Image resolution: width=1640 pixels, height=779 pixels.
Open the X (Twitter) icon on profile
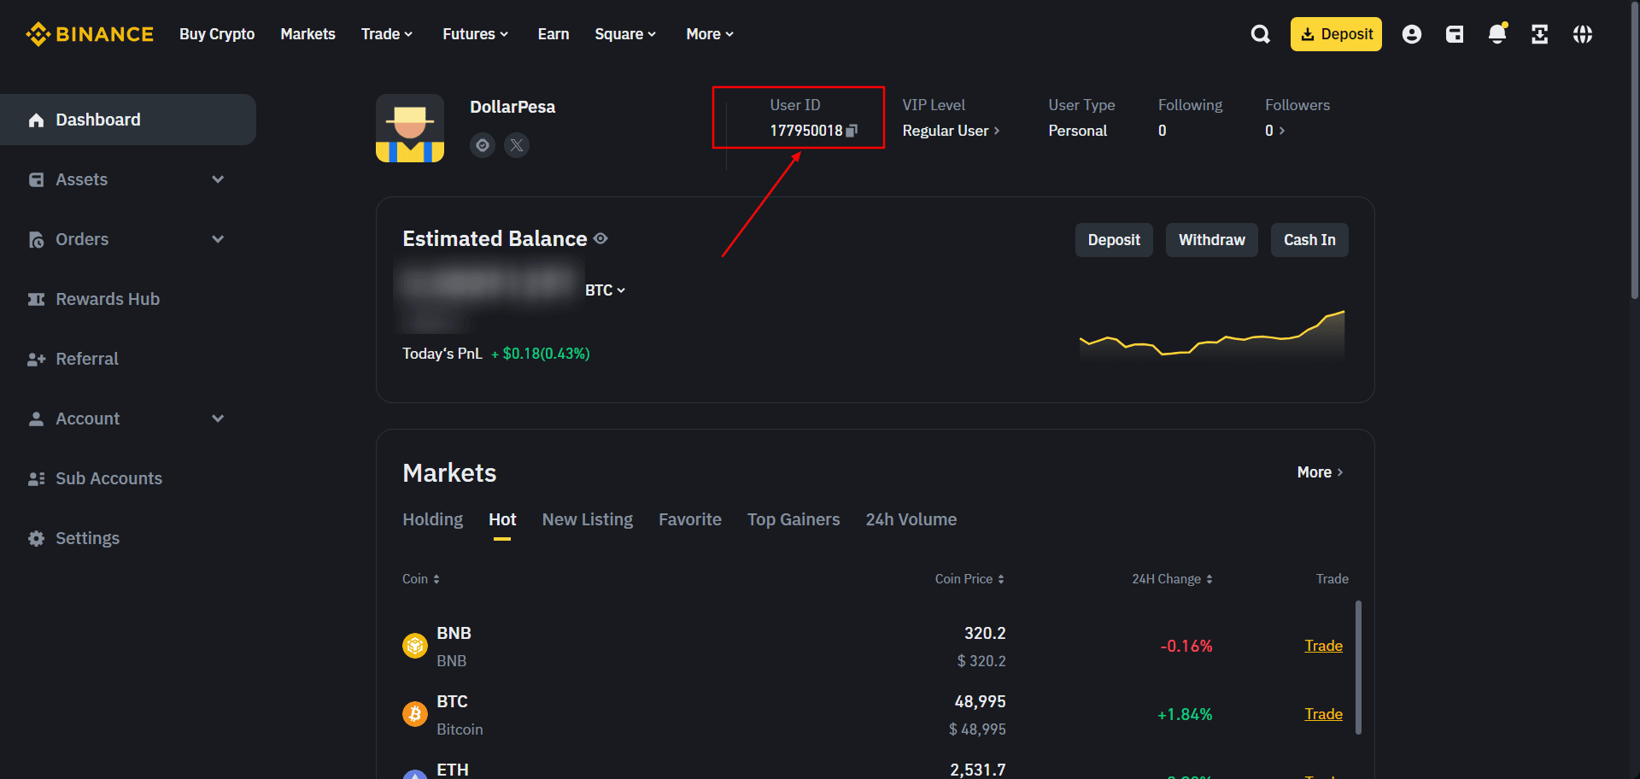tap(517, 145)
